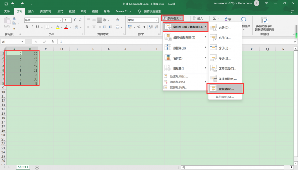Decrease font size with small A
Image resolution: width=298 pixels, height=170 pixels.
click(80, 20)
